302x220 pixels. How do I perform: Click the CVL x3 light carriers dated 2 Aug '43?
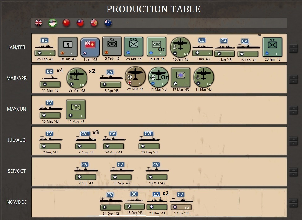point(86,140)
